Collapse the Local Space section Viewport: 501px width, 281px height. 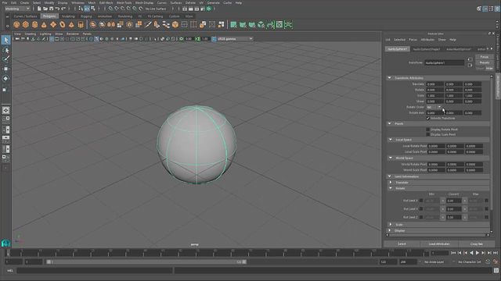391,140
